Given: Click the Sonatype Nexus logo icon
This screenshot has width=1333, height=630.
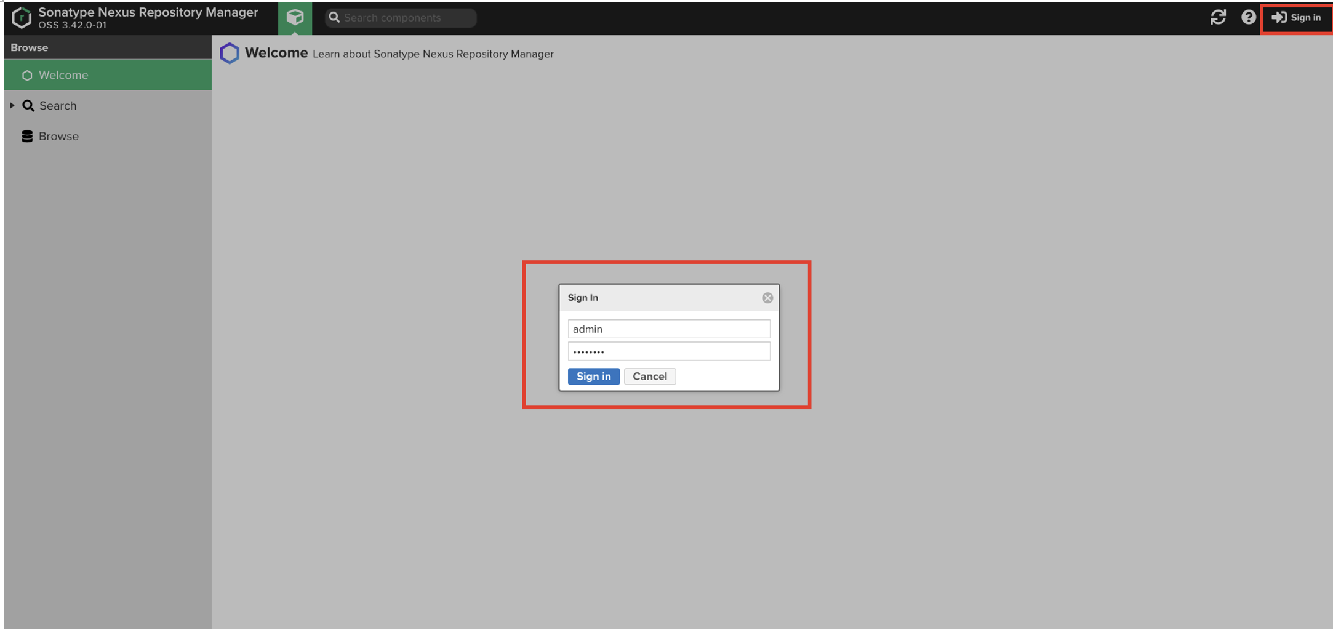Looking at the screenshot, I should coord(22,18).
